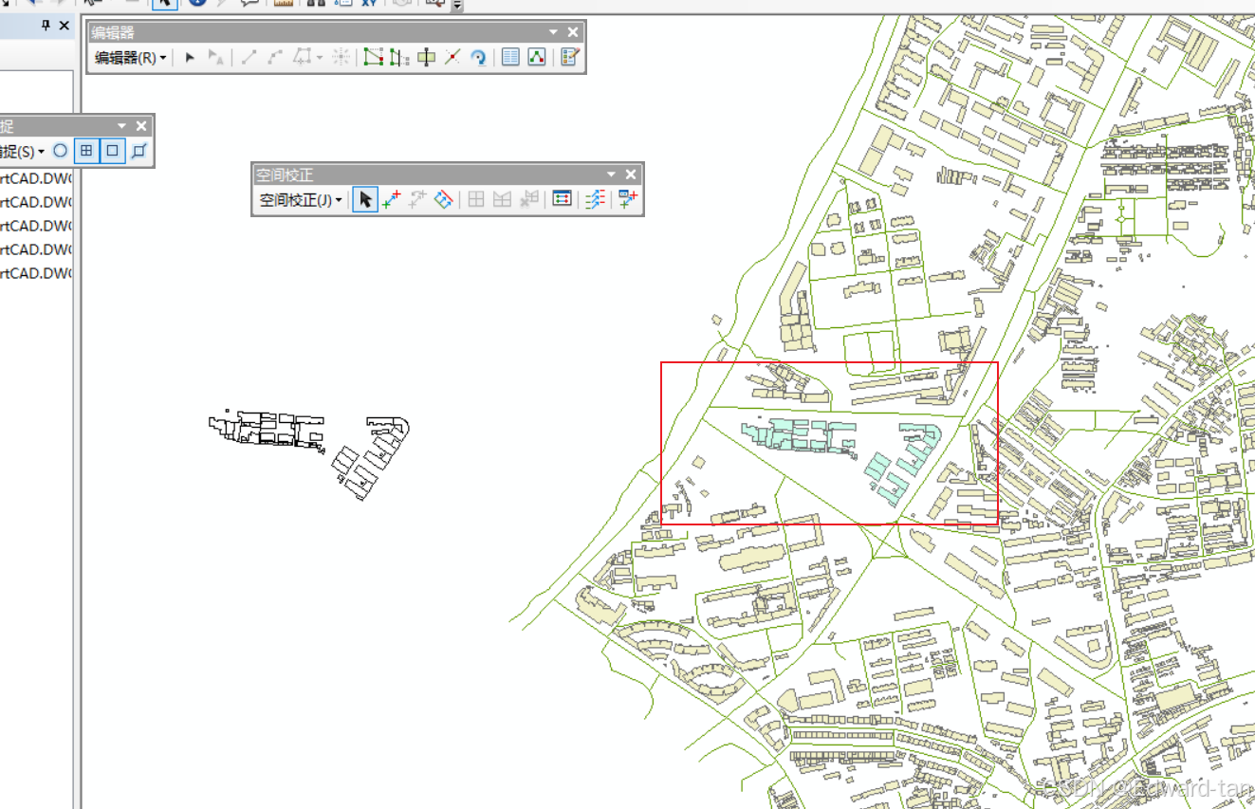Open the View Link Table window
Screen dimensions: 1255x809
563,200
